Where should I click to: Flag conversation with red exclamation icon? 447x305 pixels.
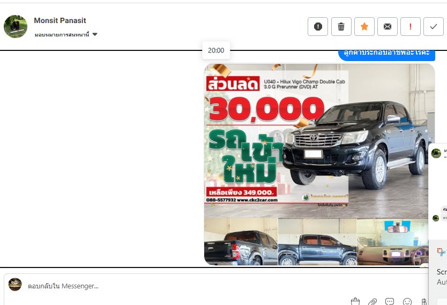[x=410, y=26]
